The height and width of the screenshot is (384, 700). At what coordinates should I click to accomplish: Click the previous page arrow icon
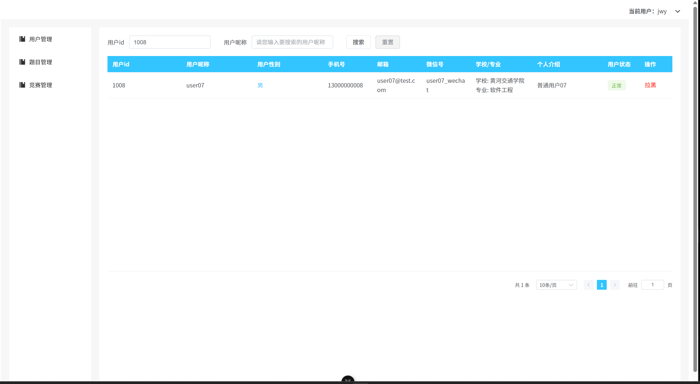[588, 285]
